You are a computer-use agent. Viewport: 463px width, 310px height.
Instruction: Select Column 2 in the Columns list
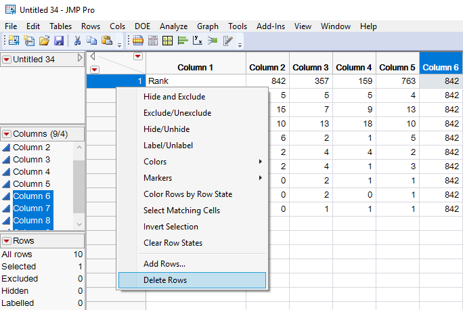[x=31, y=148]
